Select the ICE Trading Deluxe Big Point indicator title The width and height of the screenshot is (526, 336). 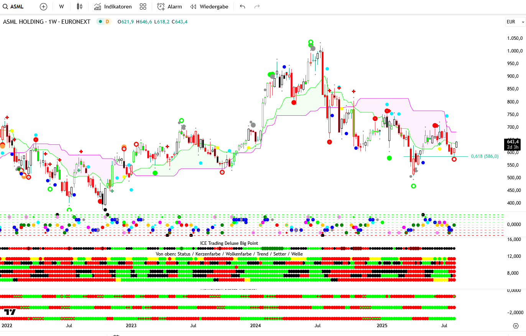point(229,243)
